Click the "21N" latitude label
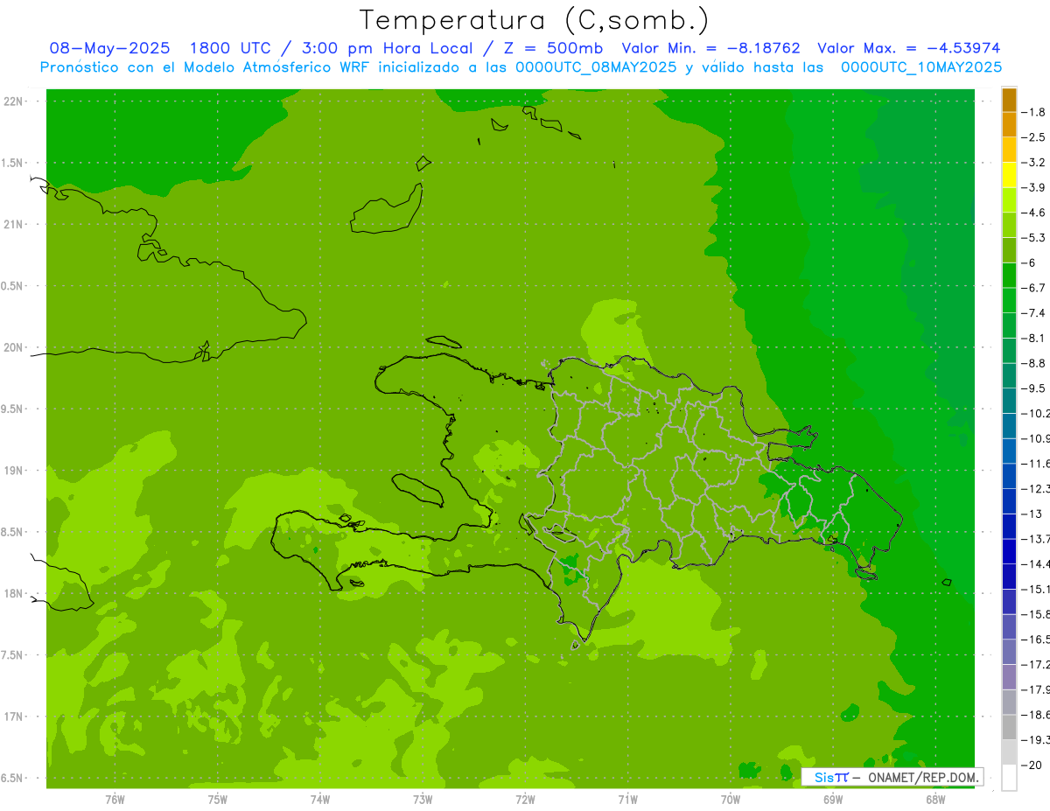The width and height of the screenshot is (1050, 811). [x=14, y=225]
